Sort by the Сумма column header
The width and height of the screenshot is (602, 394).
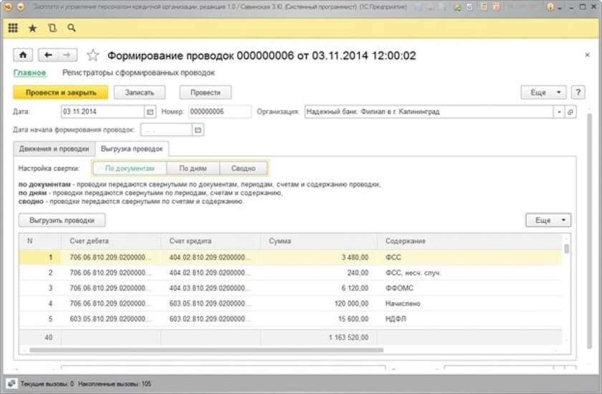pos(318,241)
